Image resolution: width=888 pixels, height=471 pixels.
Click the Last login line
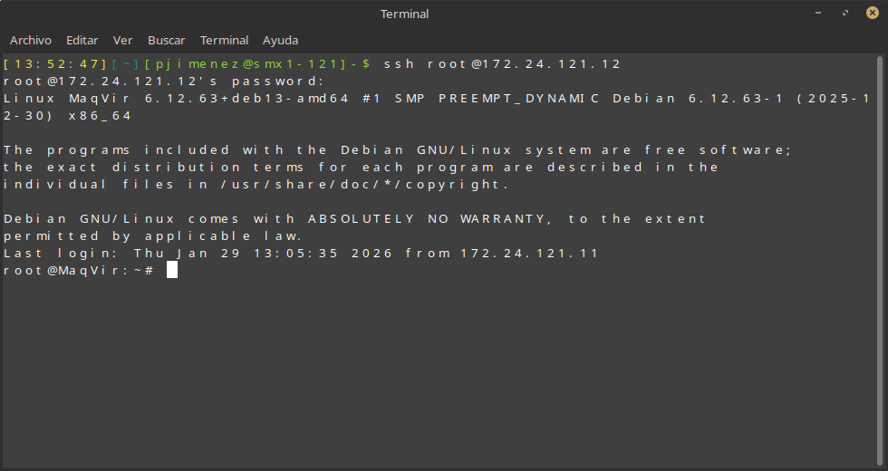coord(301,254)
